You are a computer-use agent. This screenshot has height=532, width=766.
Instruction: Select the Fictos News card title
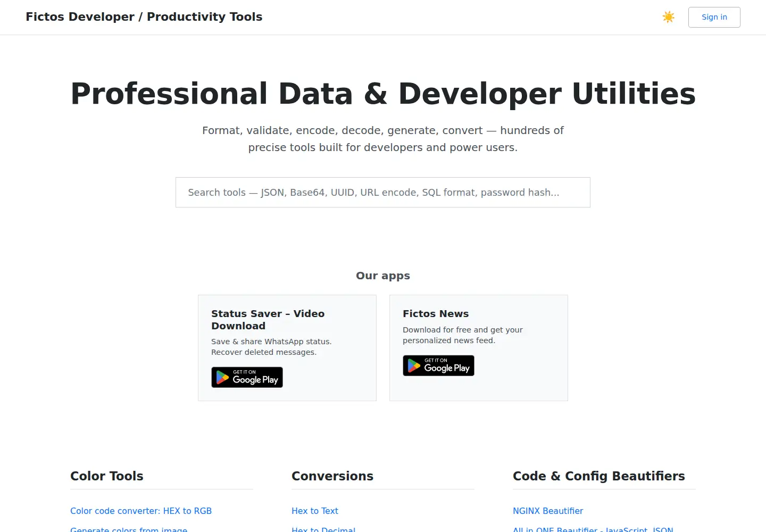click(x=436, y=314)
